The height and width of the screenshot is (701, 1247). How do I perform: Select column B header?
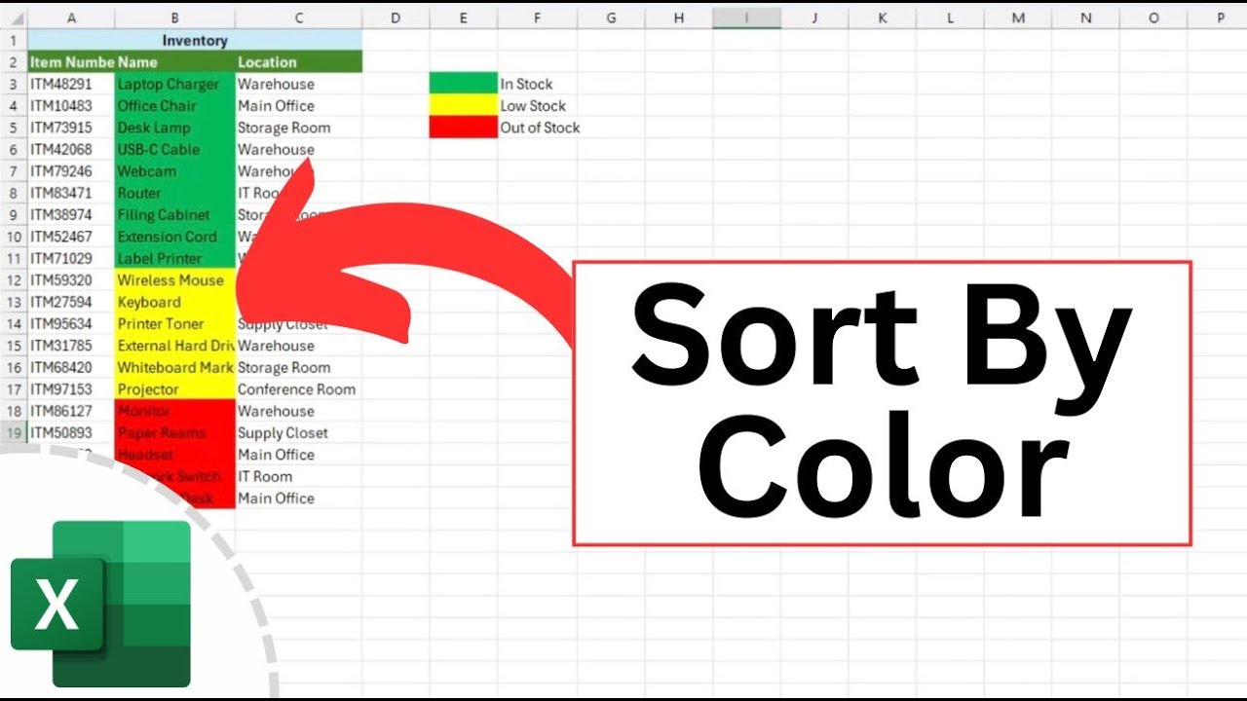pyautogui.click(x=174, y=18)
